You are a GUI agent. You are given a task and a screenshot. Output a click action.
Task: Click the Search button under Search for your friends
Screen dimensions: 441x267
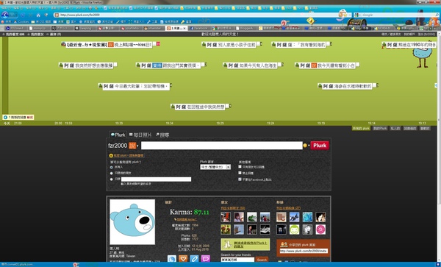click(262, 260)
